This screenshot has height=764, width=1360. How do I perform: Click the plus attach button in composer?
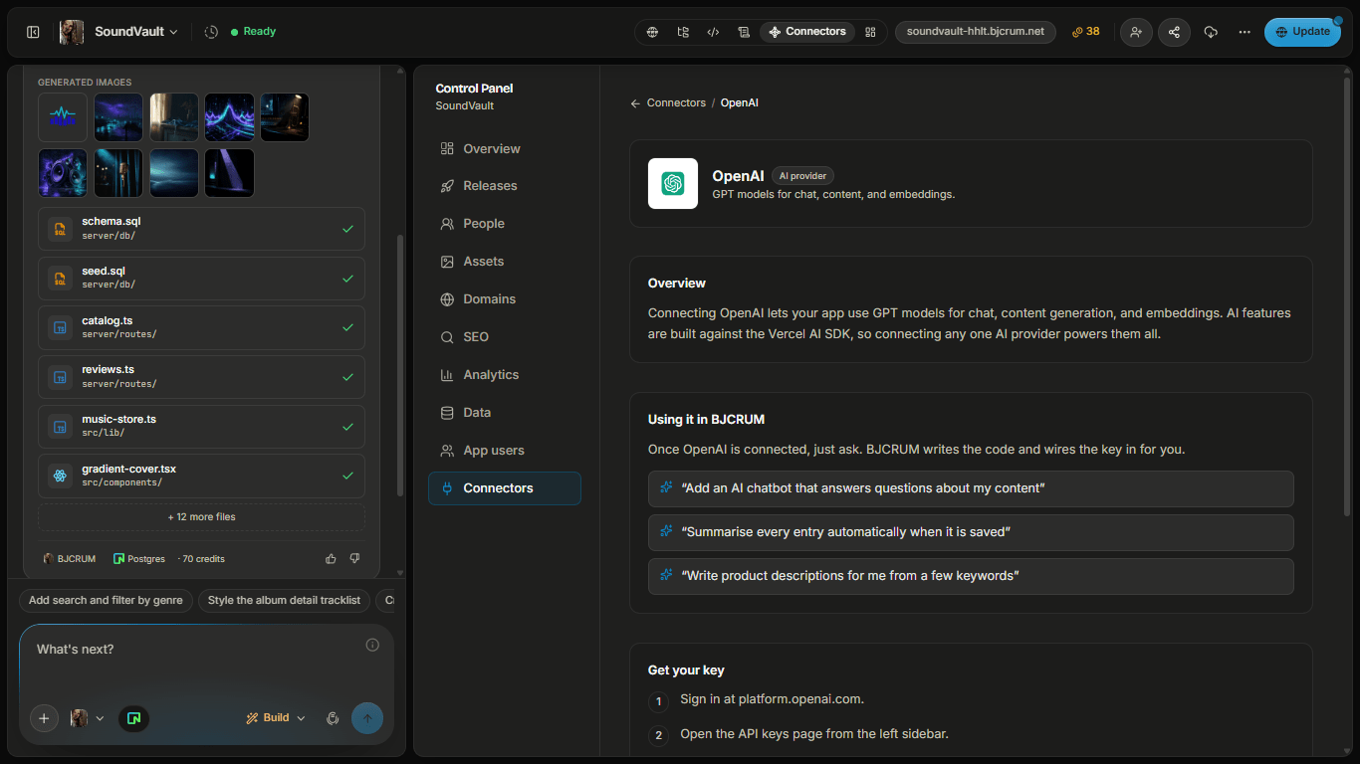point(44,718)
